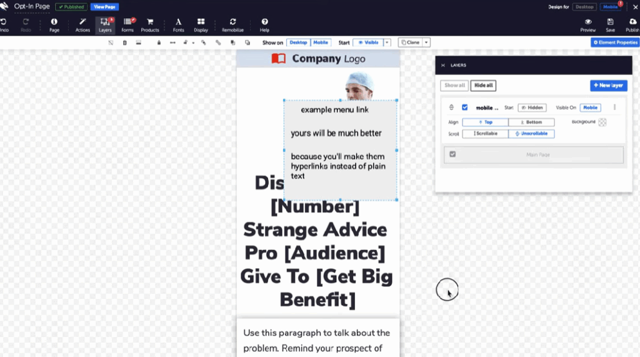Viewport: 640px width, 357px height.
Task: Toggle the layer's Hidden start state
Action: coord(532,107)
